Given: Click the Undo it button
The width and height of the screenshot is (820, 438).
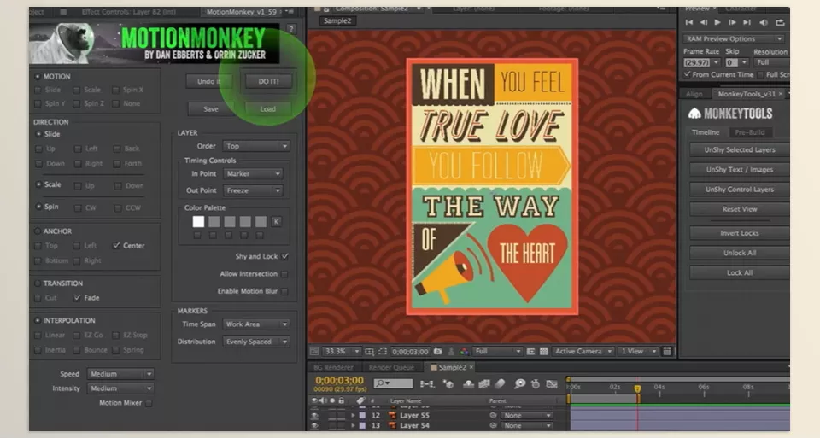Looking at the screenshot, I should click(x=208, y=81).
